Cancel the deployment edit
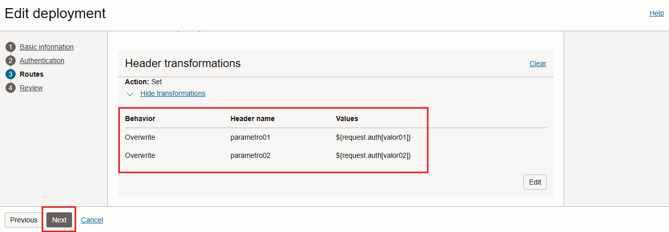The image size is (669, 232). click(92, 220)
